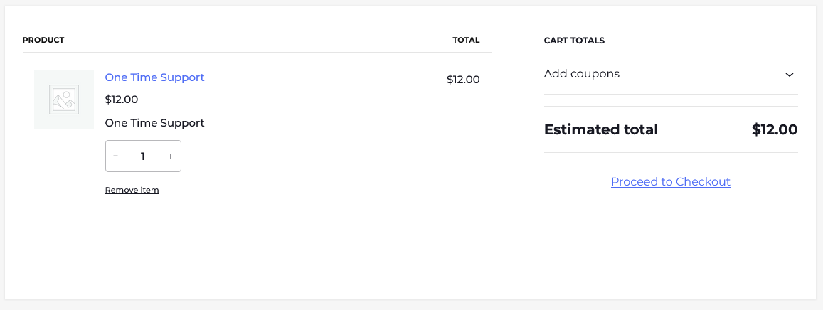This screenshot has height=310, width=823.
Task: Click the unit price below the product name
Action: click(x=122, y=100)
